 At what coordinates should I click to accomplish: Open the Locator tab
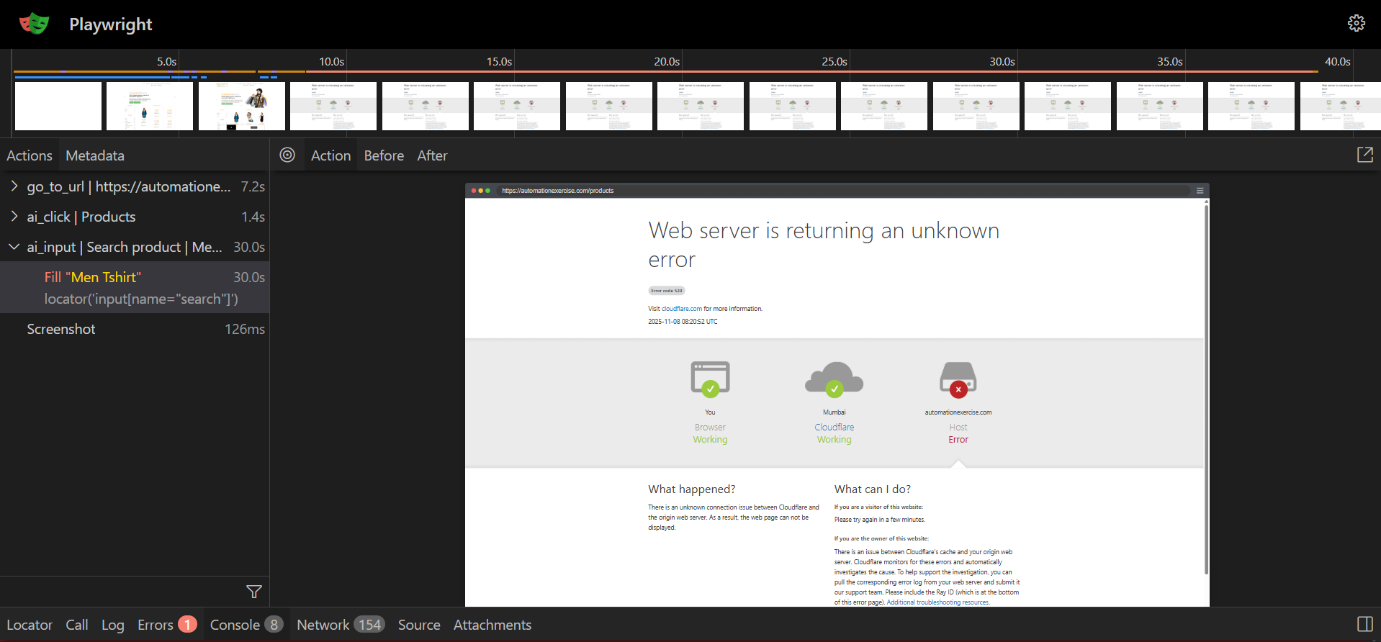tap(30, 625)
